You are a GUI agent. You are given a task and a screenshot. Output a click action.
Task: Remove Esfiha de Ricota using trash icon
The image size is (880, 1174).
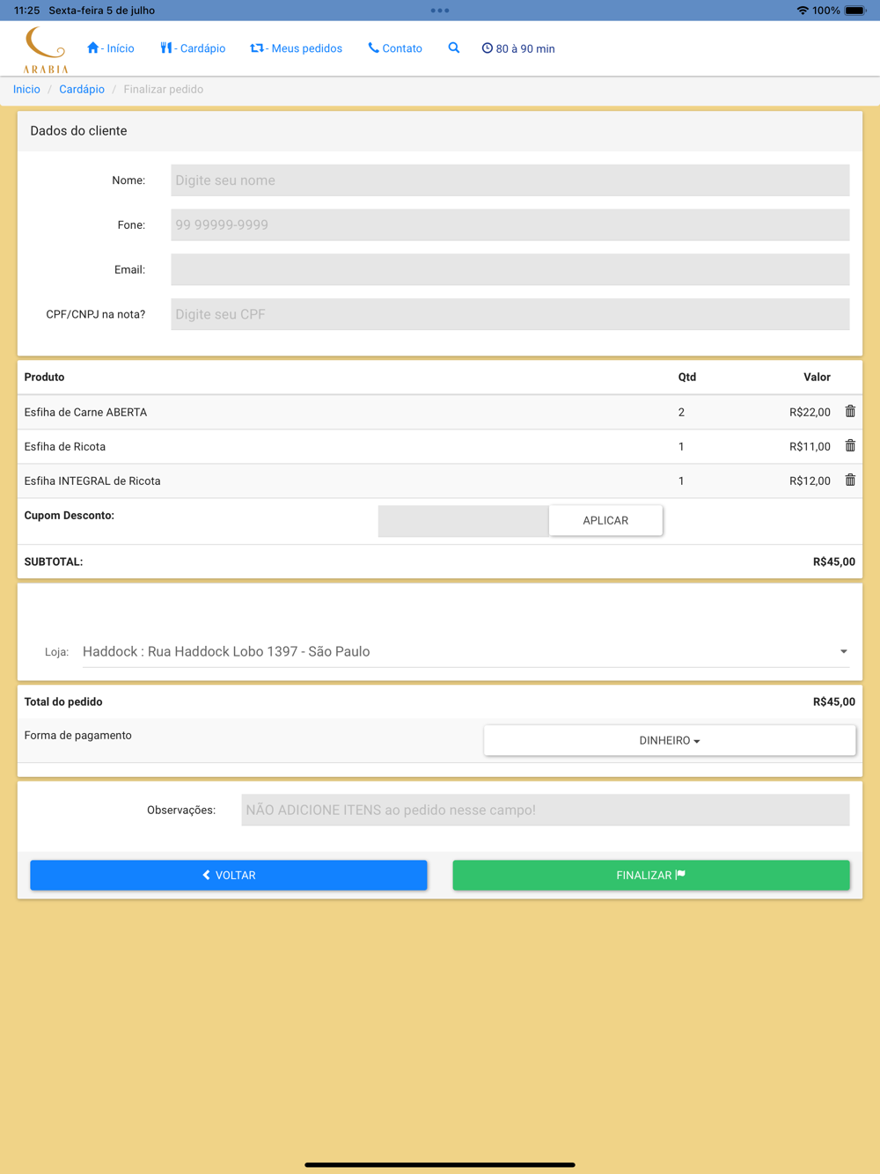point(850,445)
